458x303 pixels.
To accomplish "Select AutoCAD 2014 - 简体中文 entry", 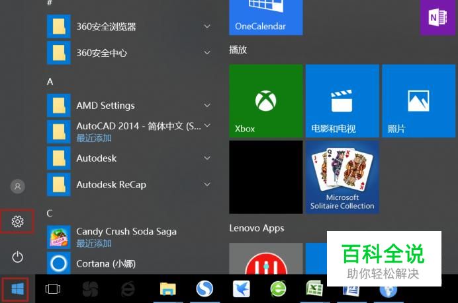I will 129,131.
